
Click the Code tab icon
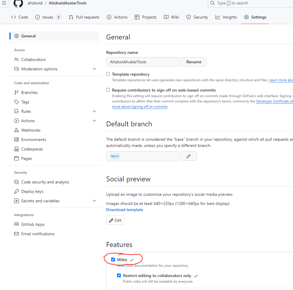[14, 17]
